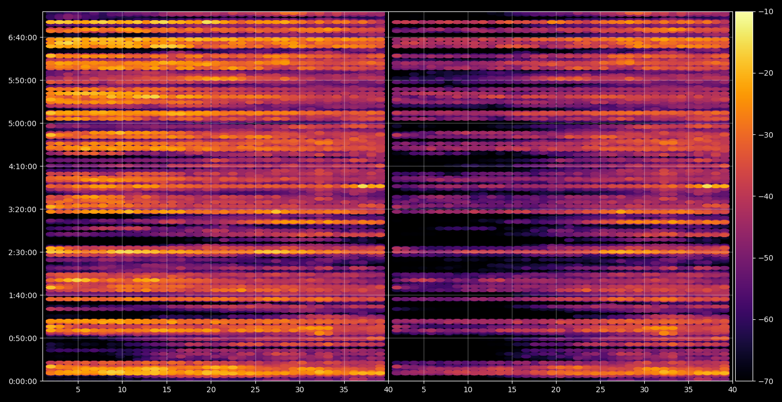Click the 5:00:00 y-axis tick label

(23, 123)
